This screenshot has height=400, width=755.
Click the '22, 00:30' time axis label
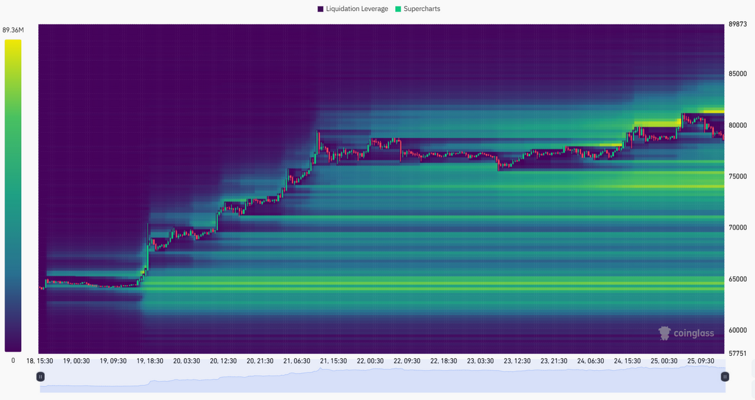[370, 361]
